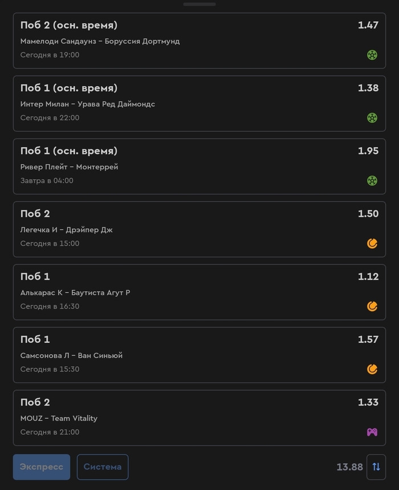Click the 1.47 odds value
The image size is (399, 490).
tap(368, 25)
